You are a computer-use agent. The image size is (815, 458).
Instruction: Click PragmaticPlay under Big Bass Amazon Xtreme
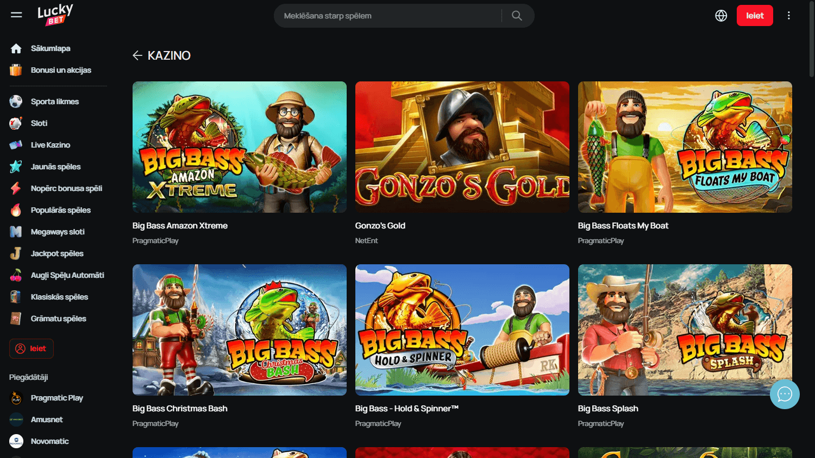pyautogui.click(x=155, y=240)
